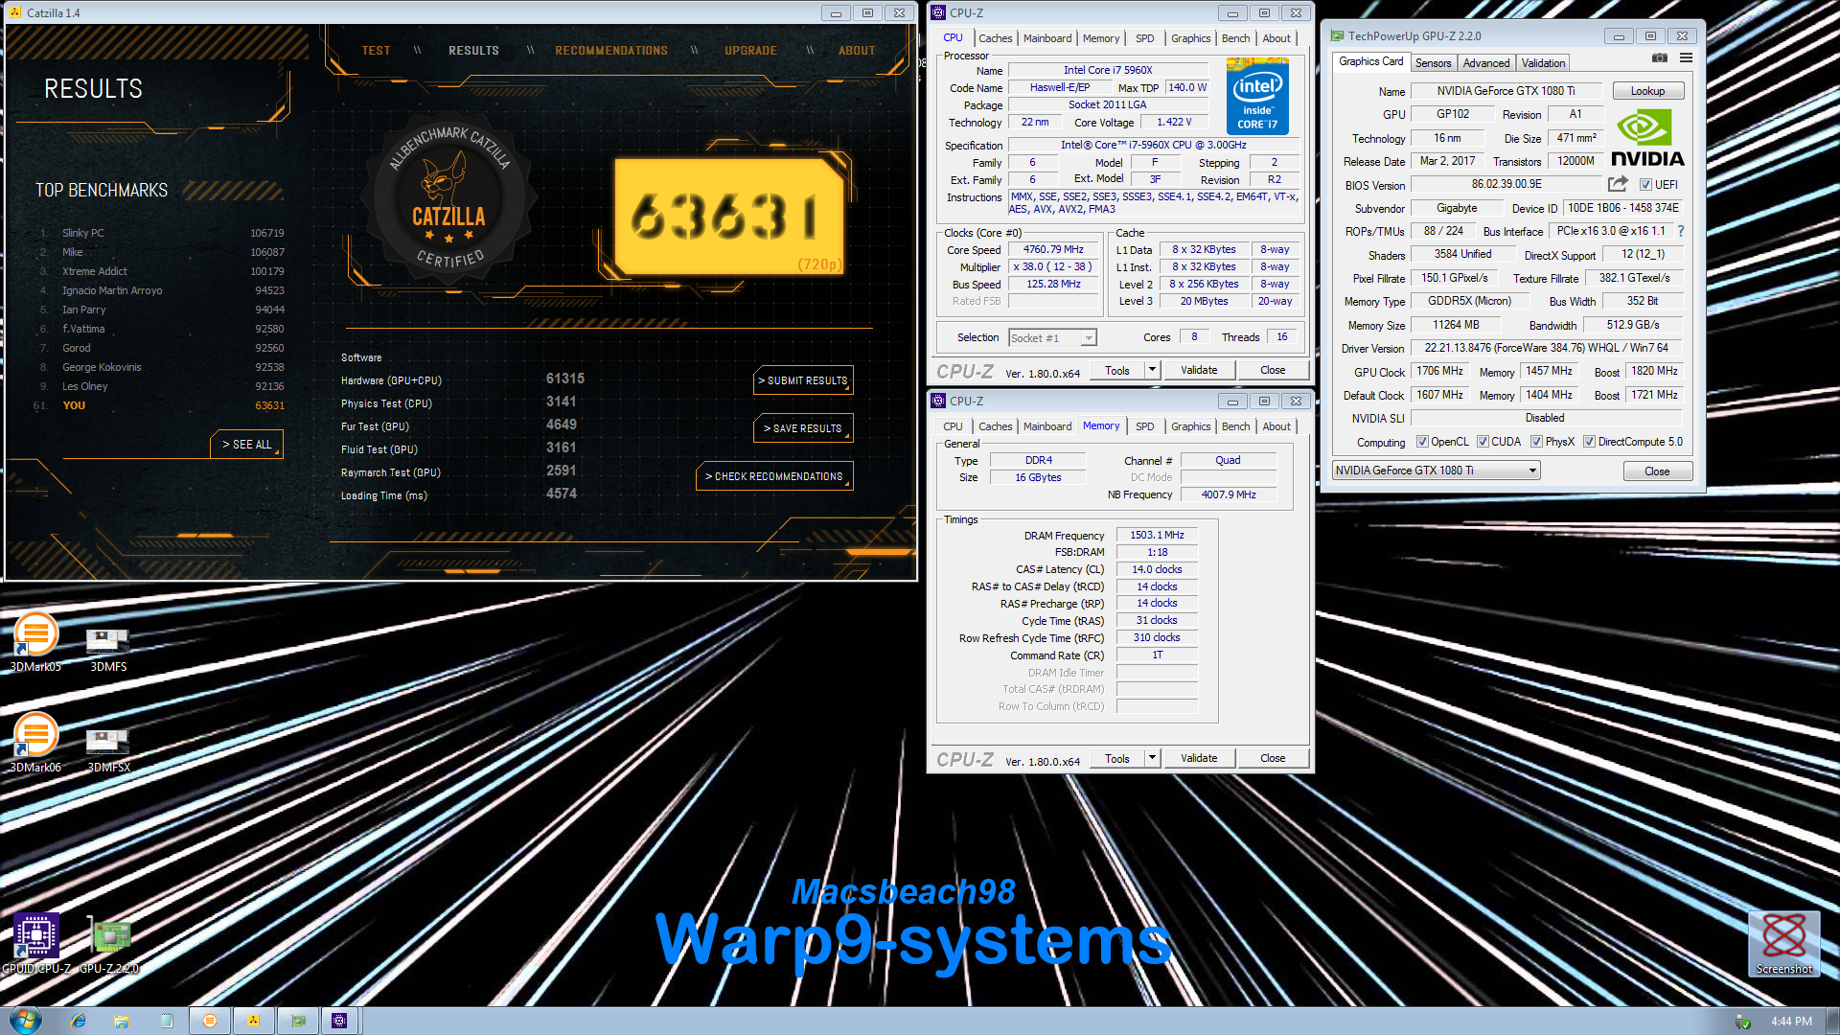This screenshot has height=1035, width=1840.
Task: Select Slinky PC entry in top benchmarks
Action: click(161, 233)
